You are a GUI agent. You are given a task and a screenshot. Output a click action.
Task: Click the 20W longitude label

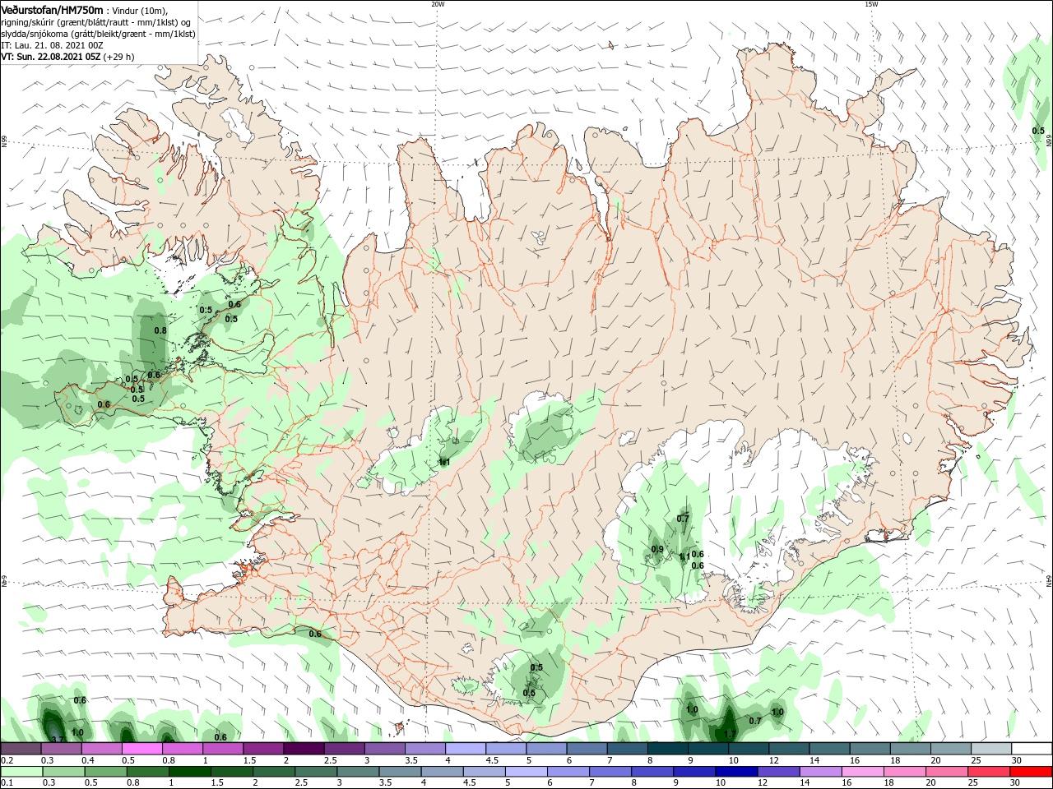click(x=438, y=4)
